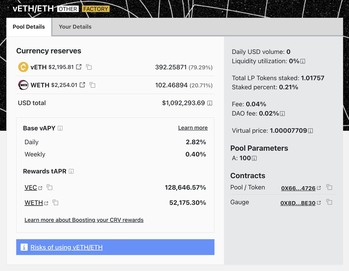The image size is (349, 271).
Task: Select Total LP Tokens staked 1.01757
Action: click(313, 78)
